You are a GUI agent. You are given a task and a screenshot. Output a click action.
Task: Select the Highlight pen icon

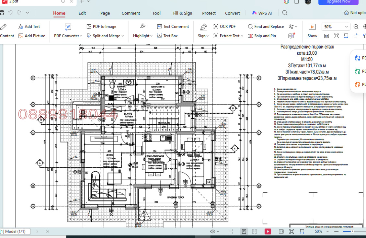pyautogui.click(x=143, y=27)
